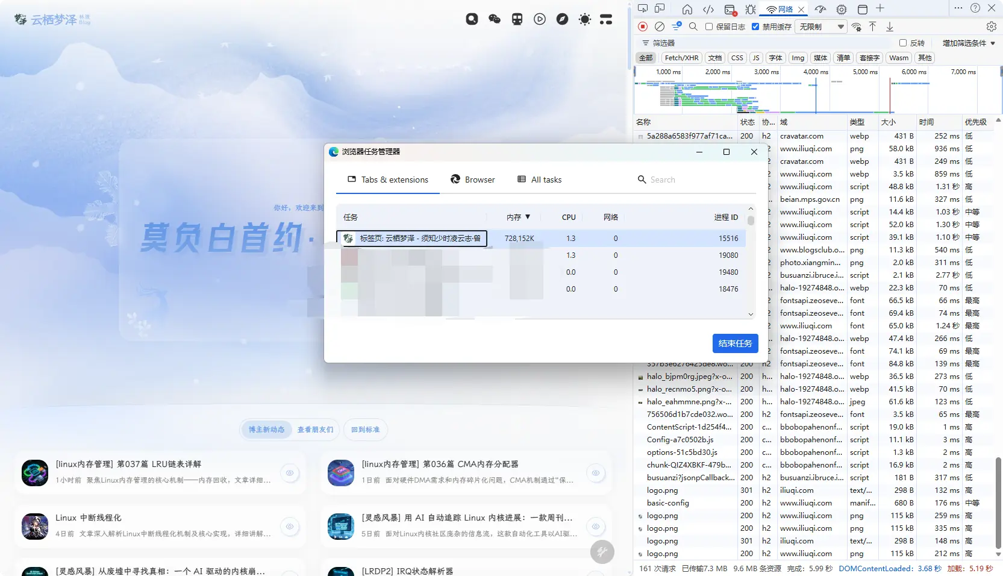Click the WeChat icon in site header
Viewport: 1003px width, 576px height.
click(495, 19)
